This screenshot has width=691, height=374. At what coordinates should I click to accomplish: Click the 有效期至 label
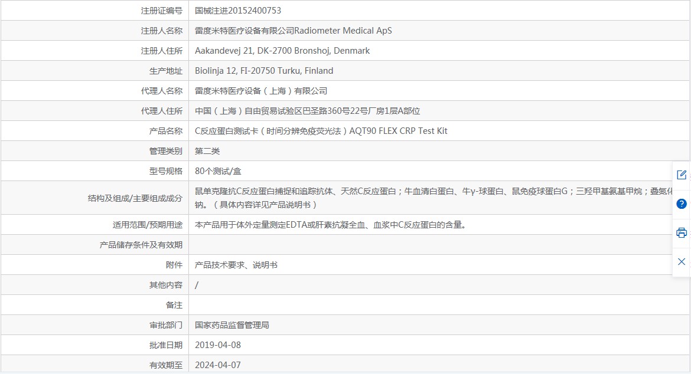(x=166, y=365)
